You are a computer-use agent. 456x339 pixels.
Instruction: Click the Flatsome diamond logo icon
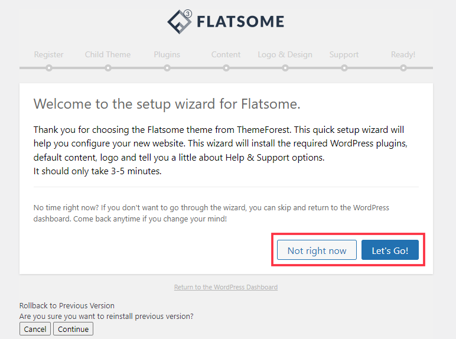click(180, 22)
